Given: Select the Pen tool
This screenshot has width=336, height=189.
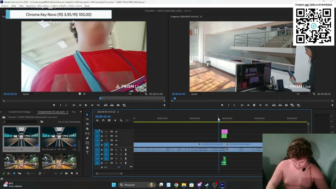Looking at the screenshot, I should pyautogui.click(x=87, y=138).
